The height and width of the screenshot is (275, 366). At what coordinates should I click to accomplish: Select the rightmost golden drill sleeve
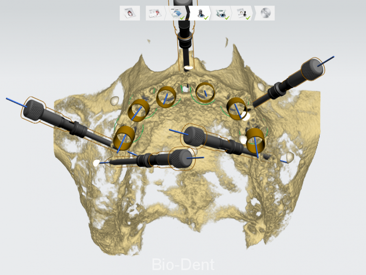[x=255, y=139]
